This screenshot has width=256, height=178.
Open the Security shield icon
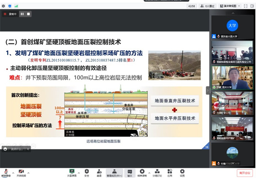[x=87, y=171]
